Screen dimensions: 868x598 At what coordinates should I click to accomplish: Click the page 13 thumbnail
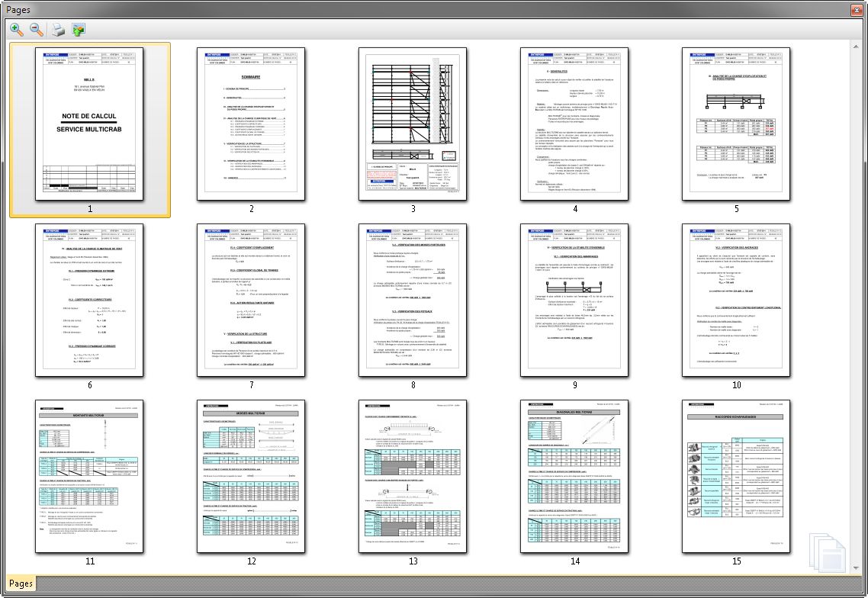pos(413,476)
